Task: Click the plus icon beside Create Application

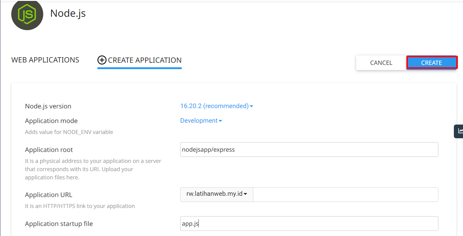Action: click(102, 60)
